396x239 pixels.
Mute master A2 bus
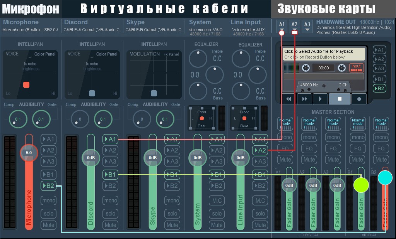pyautogui.click(x=309, y=160)
